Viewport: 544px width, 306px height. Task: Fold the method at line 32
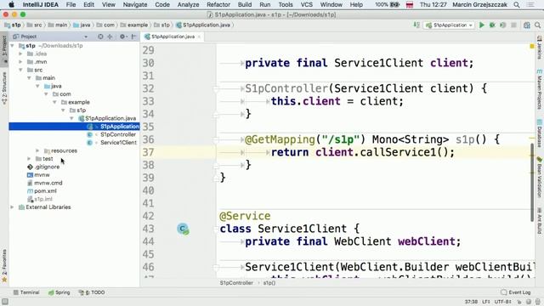click(x=216, y=88)
